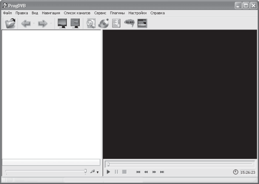Open dropdown arrow beside forward button

click(x=51, y=23)
